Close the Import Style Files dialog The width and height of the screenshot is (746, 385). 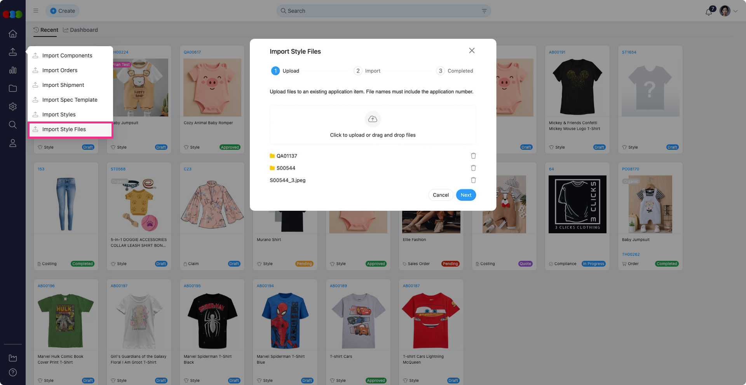point(472,51)
